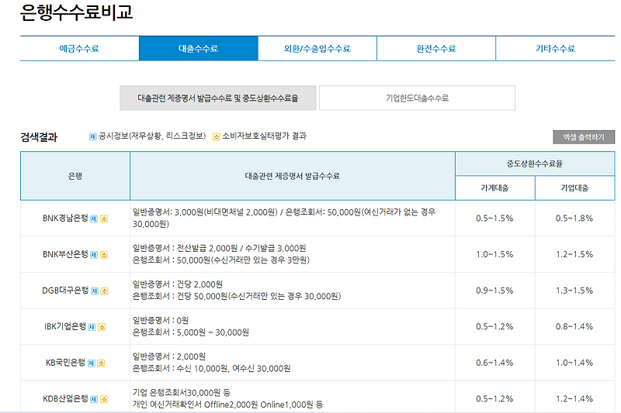Click DGB대구은행 가계대출 rate 0.9~1.5%
Viewport: 621px width, 413px height.
494,291
